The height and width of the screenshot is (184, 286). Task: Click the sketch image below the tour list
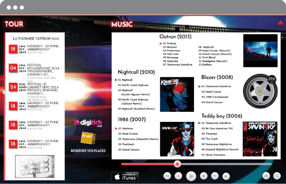[x=35, y=166]
